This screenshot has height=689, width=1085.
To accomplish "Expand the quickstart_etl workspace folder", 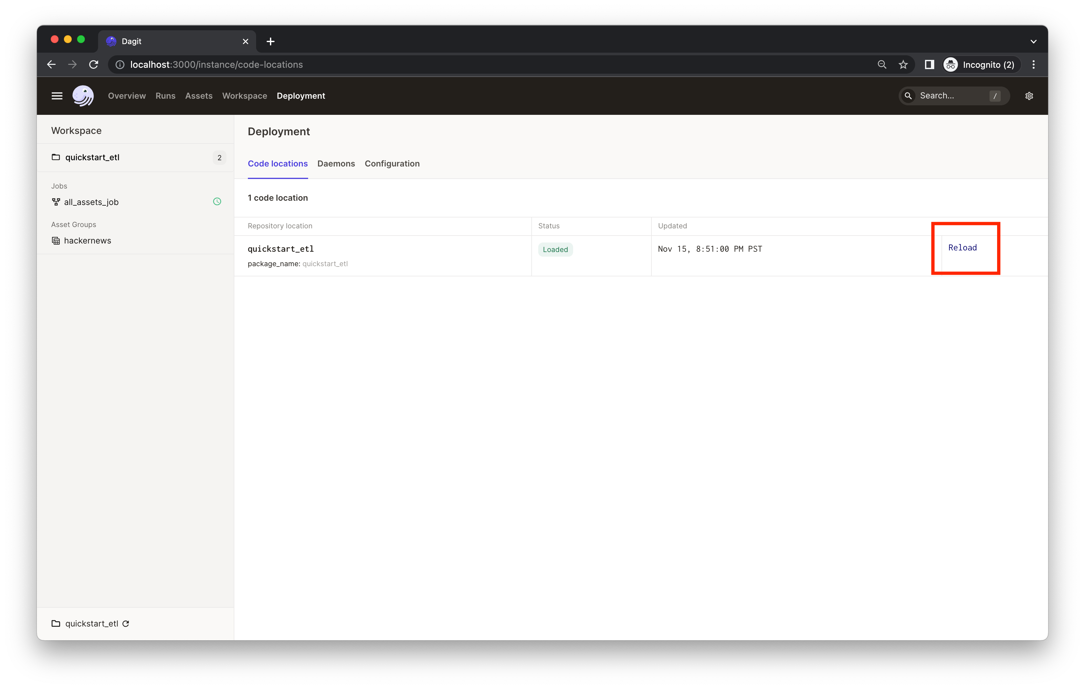I will pos(93,158).
